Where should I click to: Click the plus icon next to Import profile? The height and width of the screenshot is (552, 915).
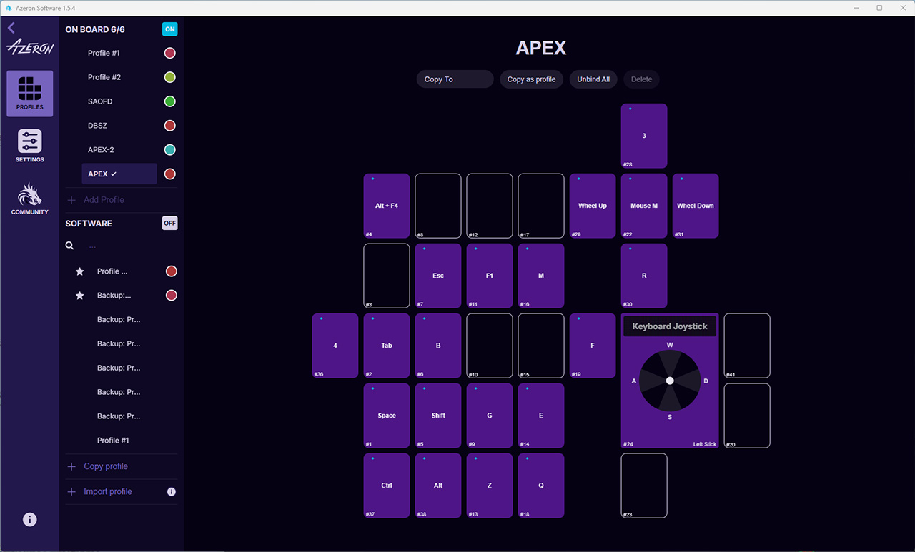(71, 492)
